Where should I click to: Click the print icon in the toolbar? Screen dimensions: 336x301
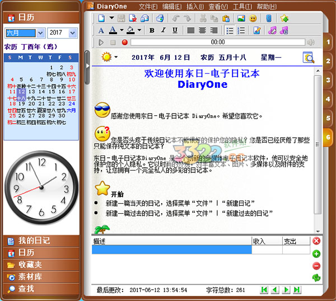[160, 18]
